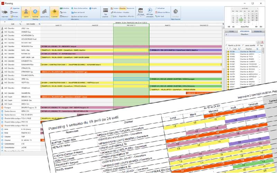Switch color mode to Couleur
This screenshot has height=173, width=277.
[115, 8]
